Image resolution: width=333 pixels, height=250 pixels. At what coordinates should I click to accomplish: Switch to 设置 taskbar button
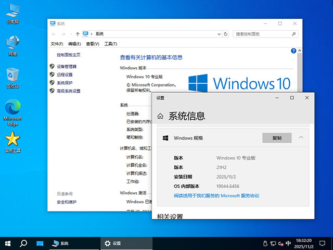126,243
